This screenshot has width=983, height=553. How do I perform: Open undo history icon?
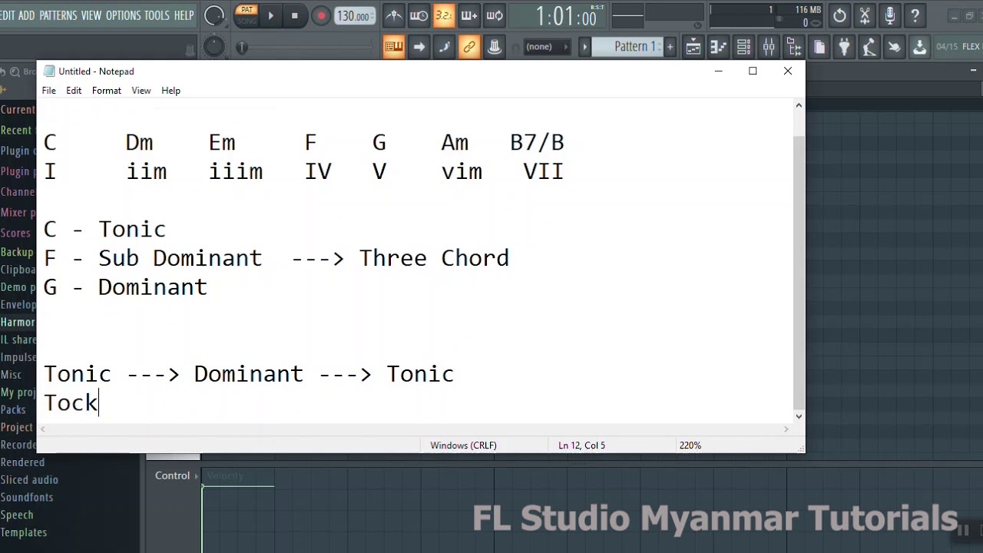tap(839, 15)
